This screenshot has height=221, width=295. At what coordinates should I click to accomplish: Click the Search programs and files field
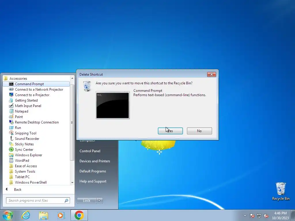point(38,201)
